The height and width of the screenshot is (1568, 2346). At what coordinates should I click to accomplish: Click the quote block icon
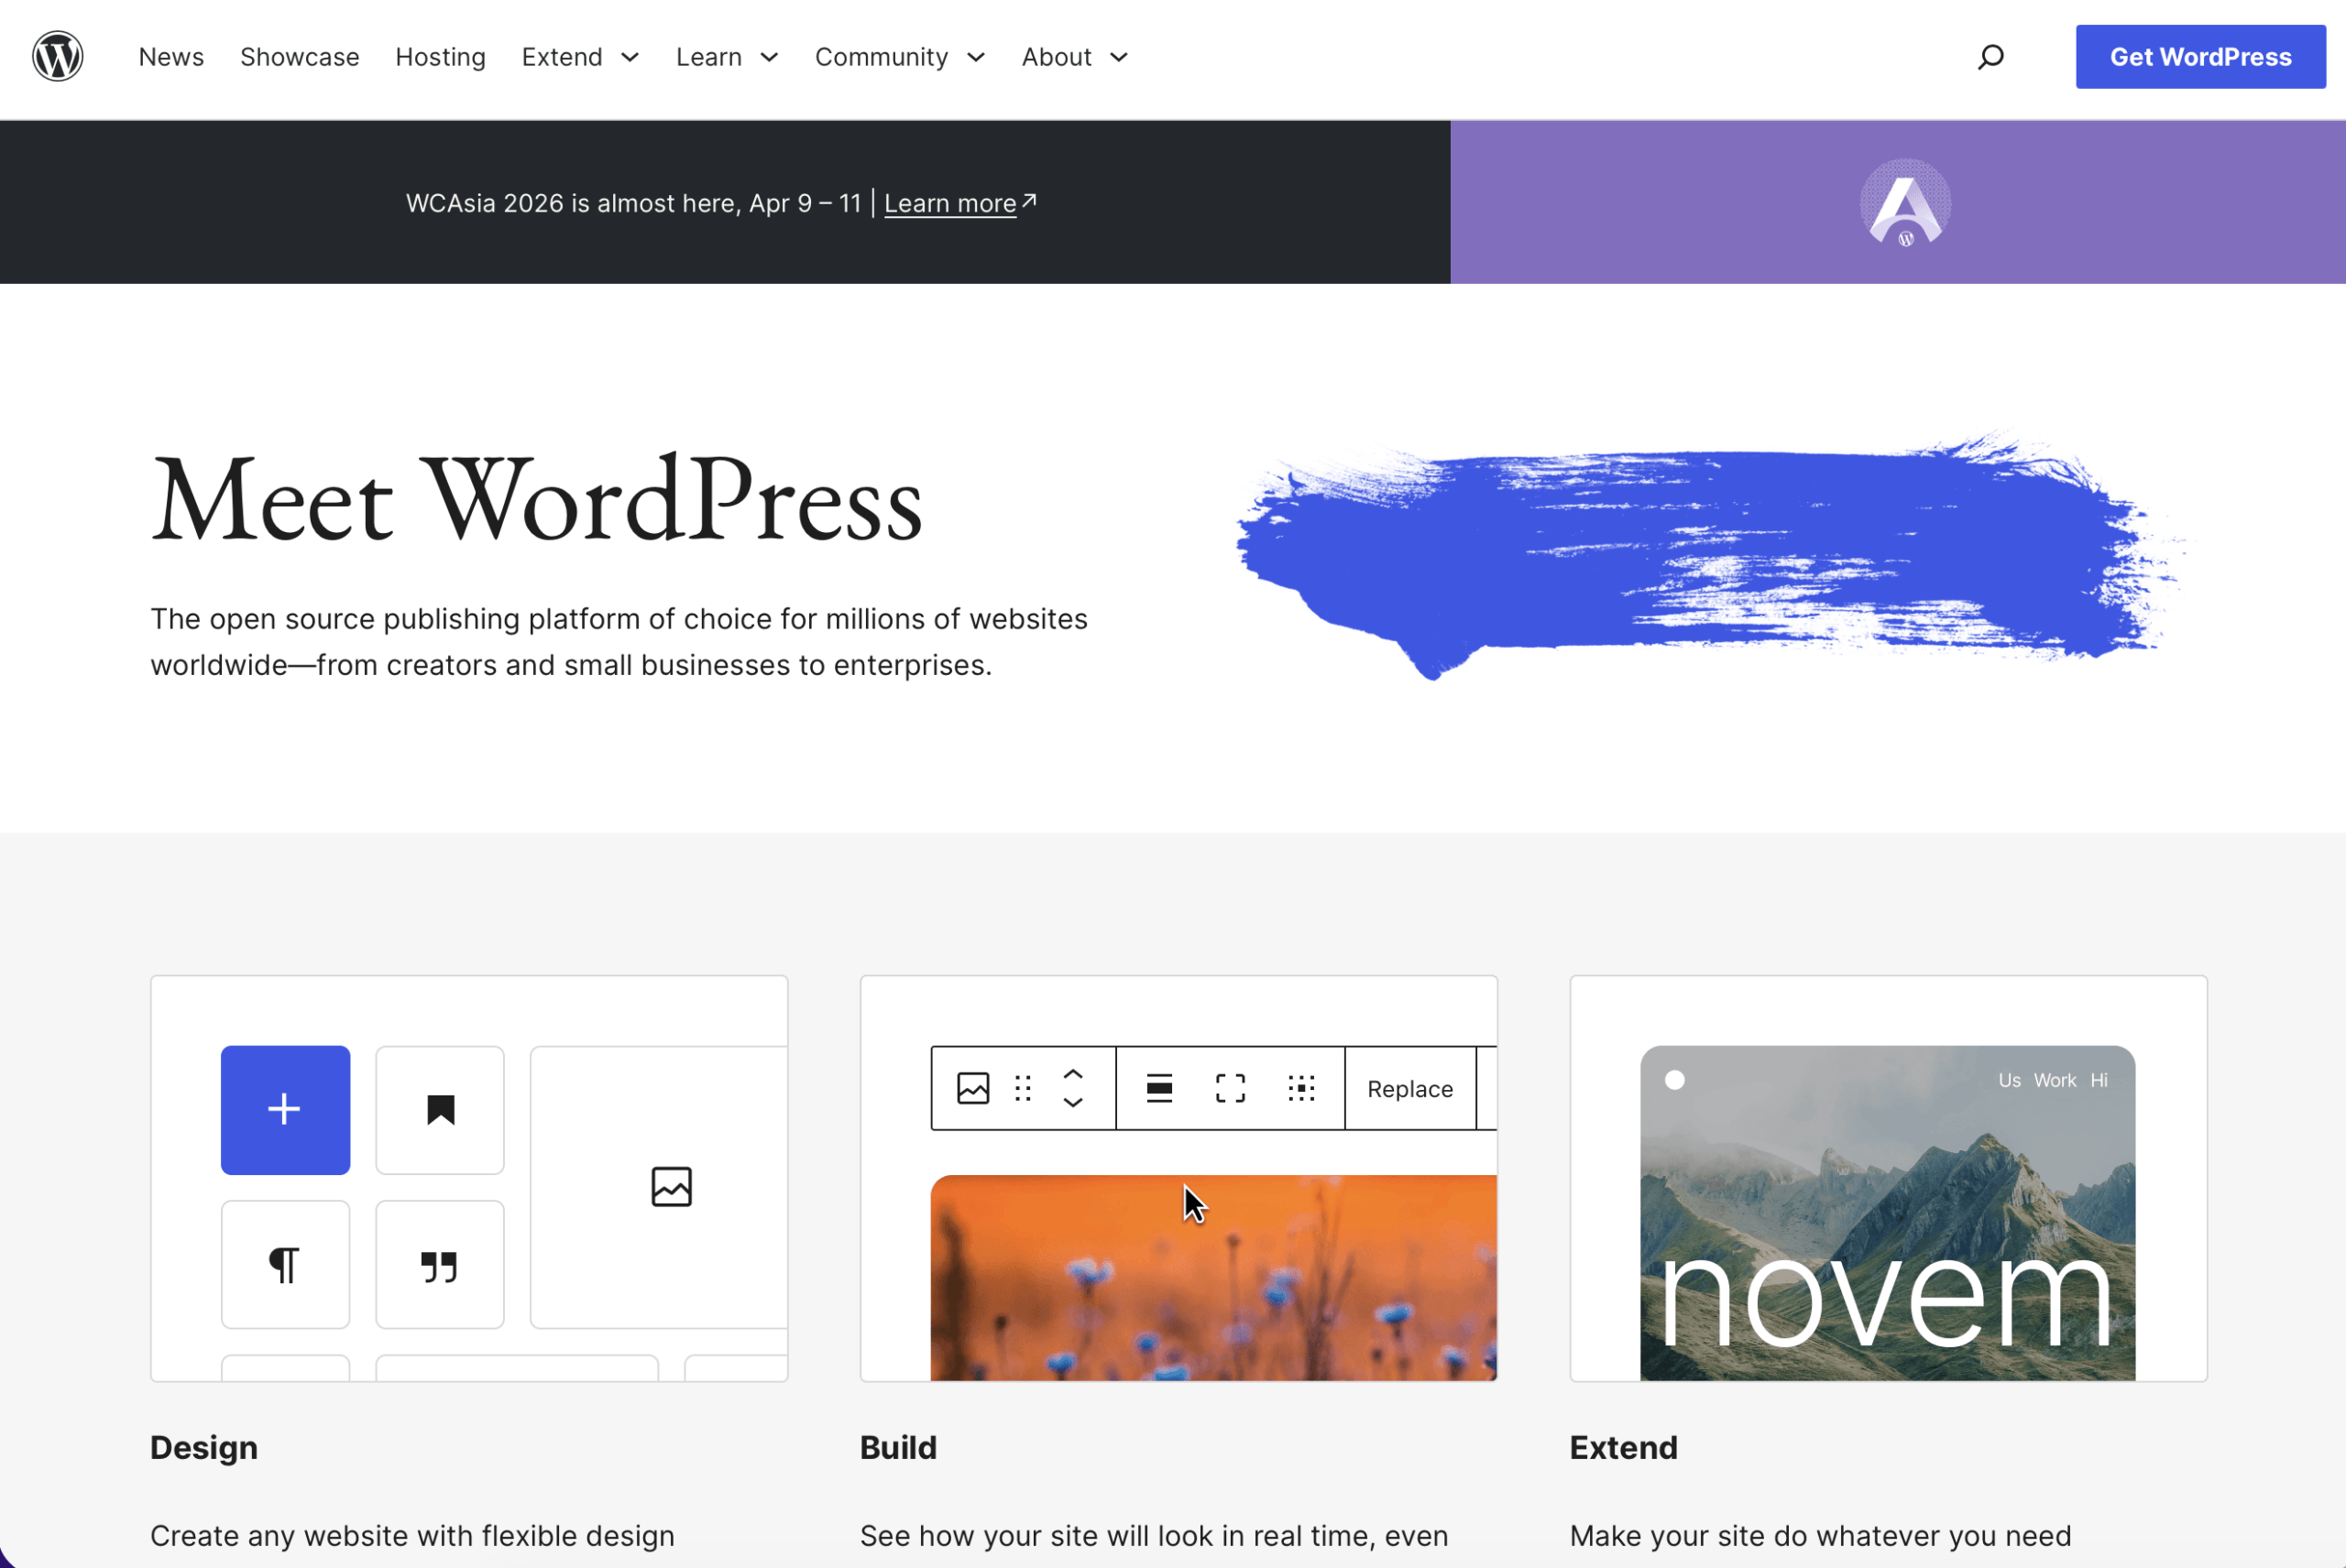pyautogui.click(x=439, y=1263)
